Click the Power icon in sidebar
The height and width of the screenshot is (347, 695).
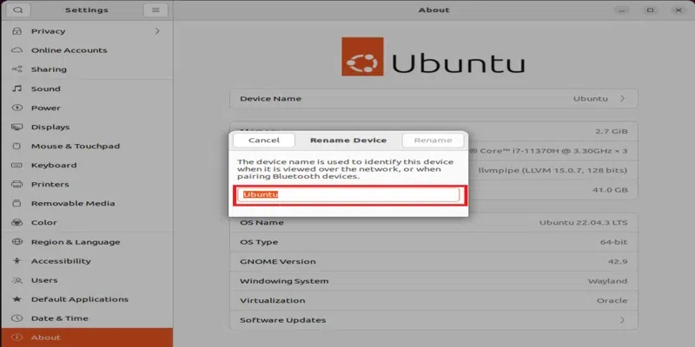point(17,108)
